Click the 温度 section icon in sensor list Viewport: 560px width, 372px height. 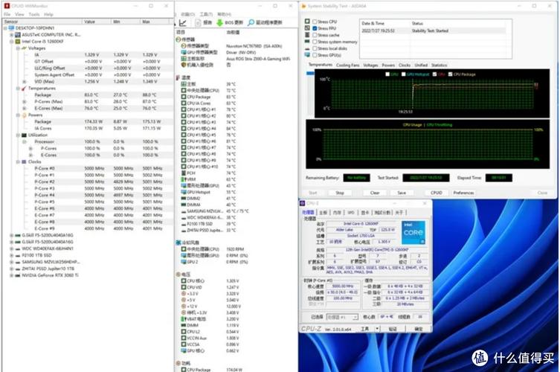(x=178, y=77)
